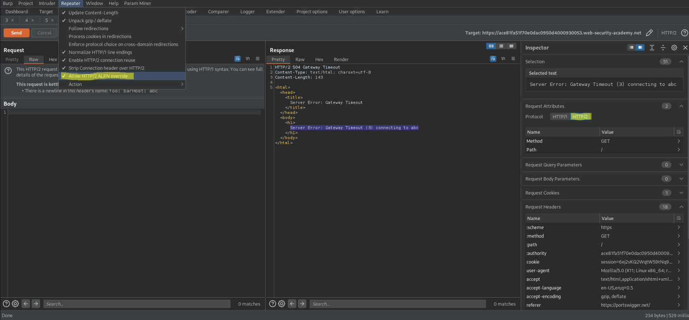The height and width of the screenshot is (320, 689).
Task: Toggle show non-printable chars (\n) in Request panel
Action: pyautogui.click(x=248, y=59)
